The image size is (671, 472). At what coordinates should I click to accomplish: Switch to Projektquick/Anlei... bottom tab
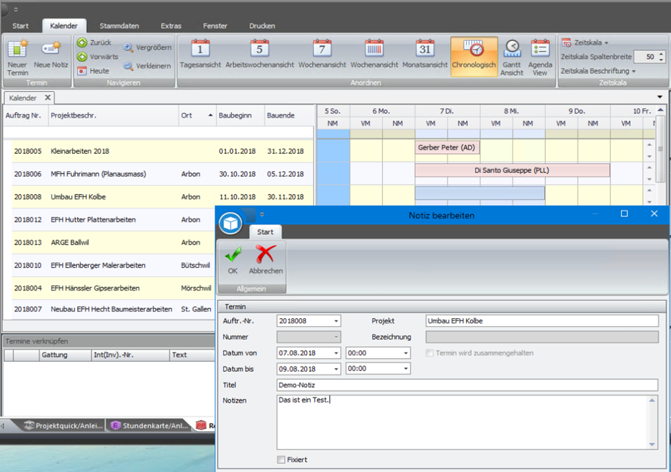click(63, 425)
